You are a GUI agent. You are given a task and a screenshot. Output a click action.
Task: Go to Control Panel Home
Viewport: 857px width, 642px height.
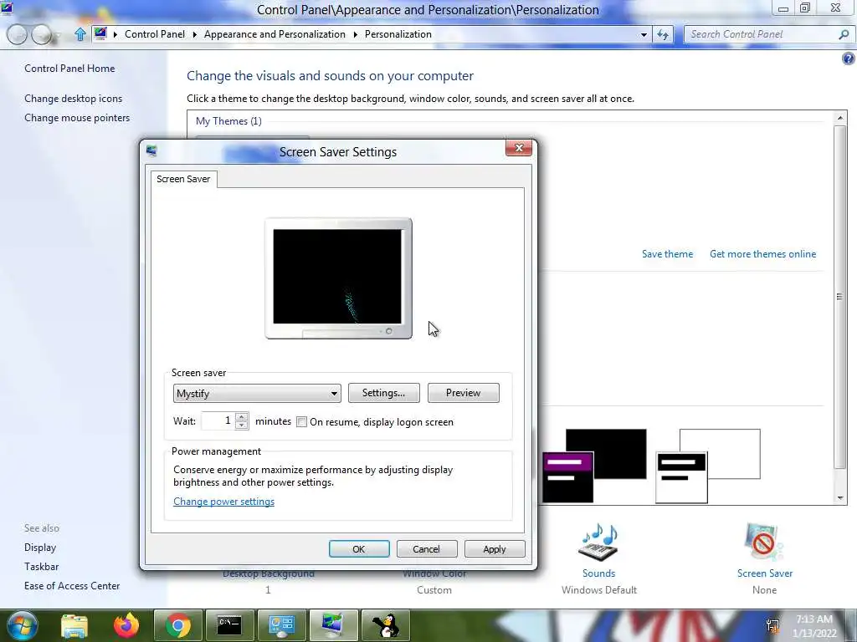click(69, 69)
